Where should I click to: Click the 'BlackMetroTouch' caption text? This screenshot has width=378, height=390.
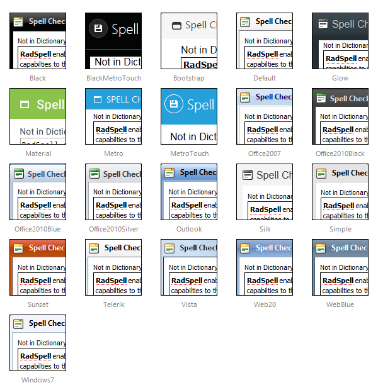click(x=113, y=78)
